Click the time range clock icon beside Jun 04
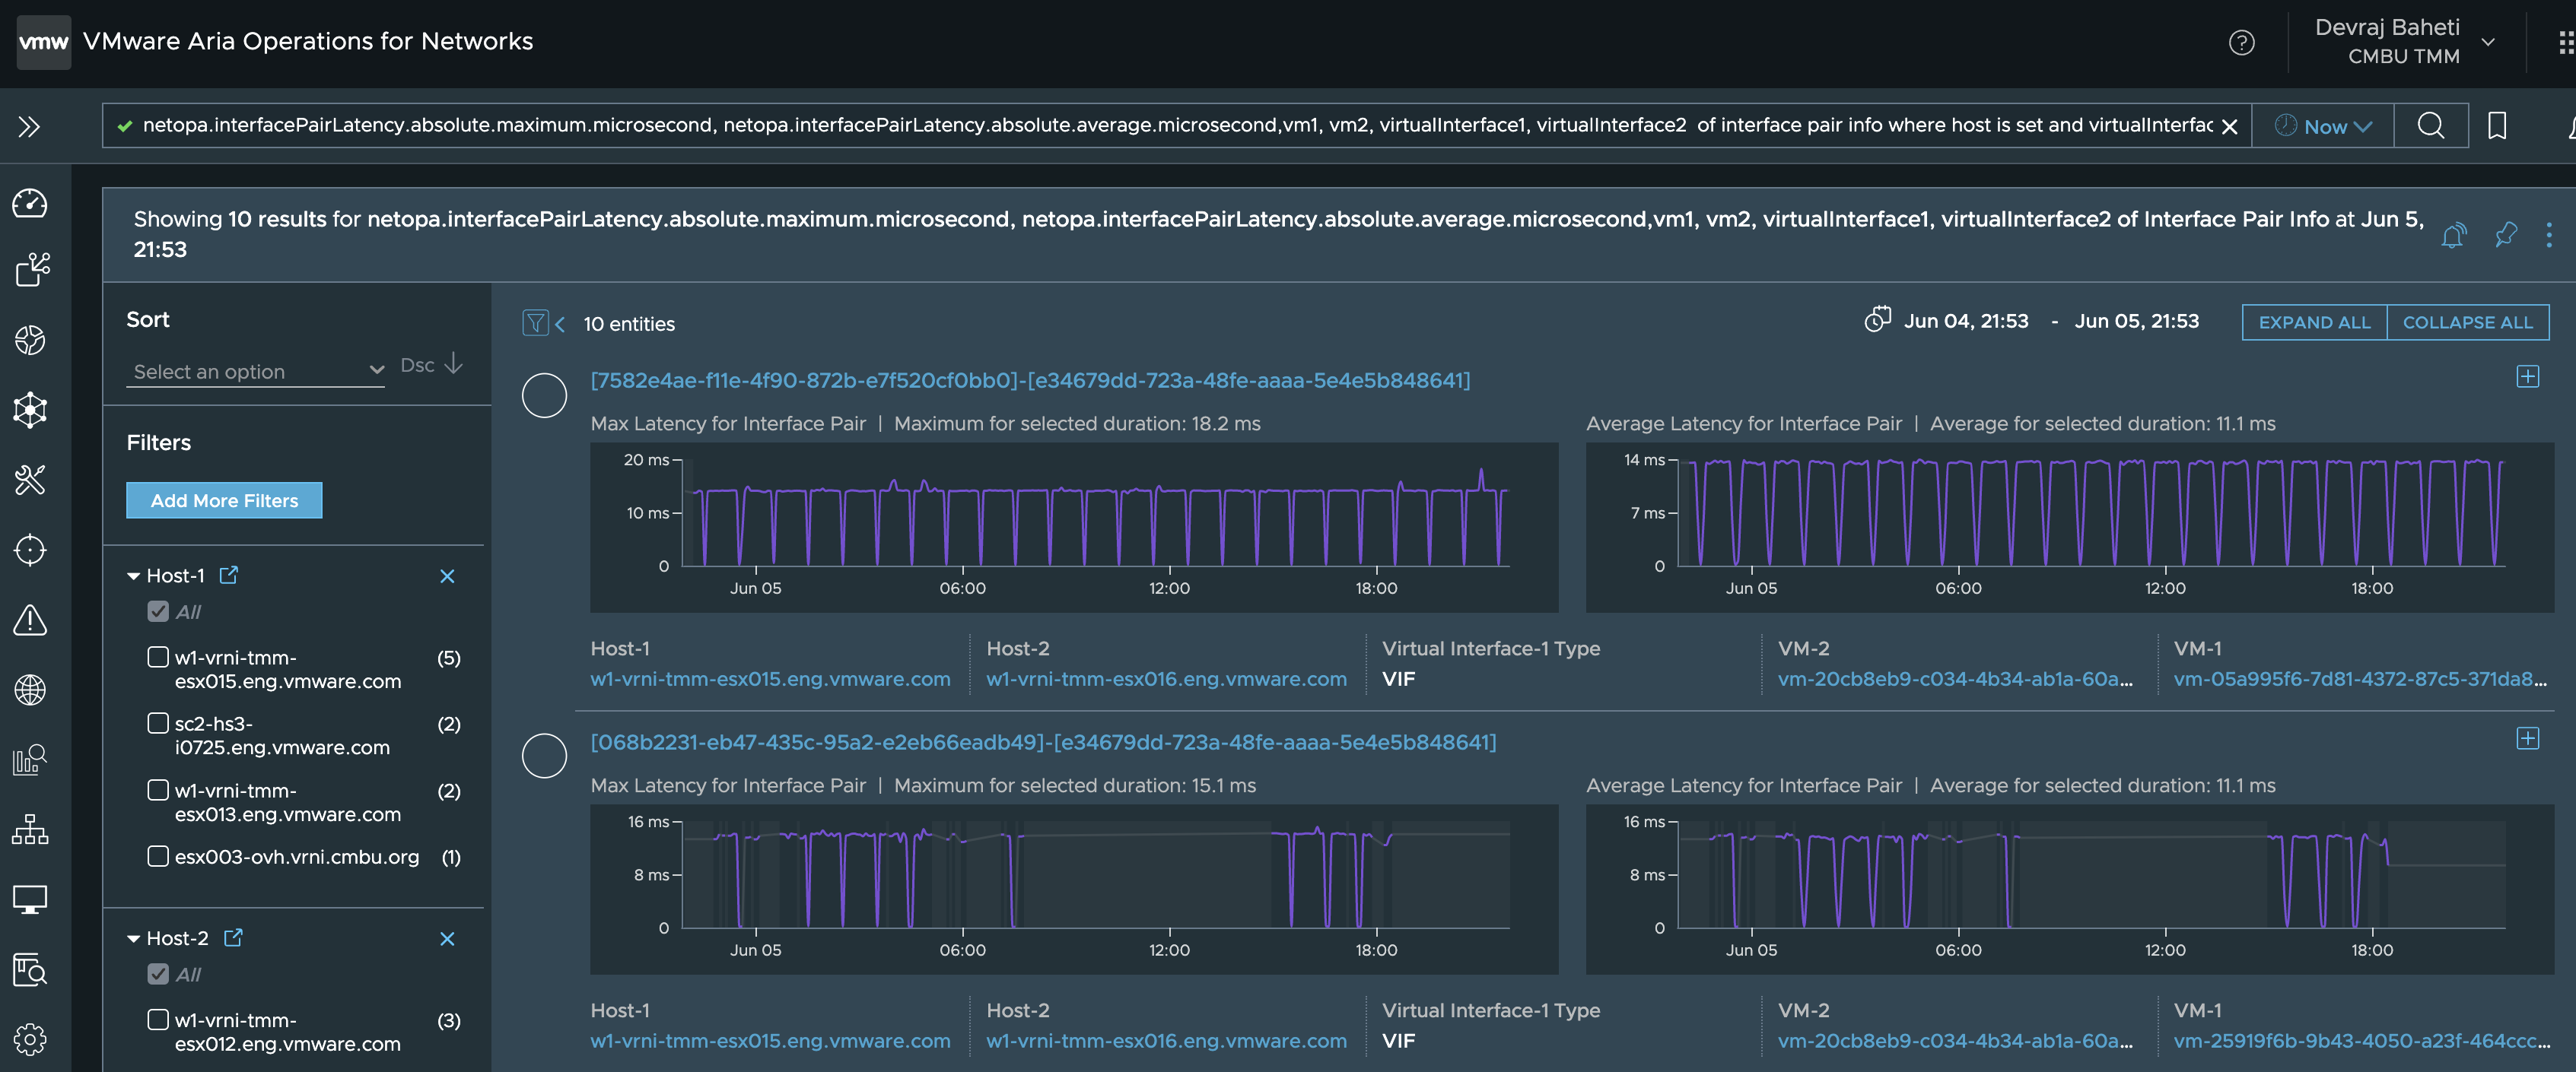2576x1072 pixels. click(1877, 320)
